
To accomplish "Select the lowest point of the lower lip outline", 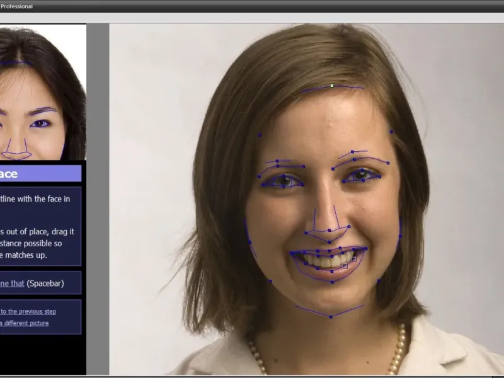I will click(333, 282).
